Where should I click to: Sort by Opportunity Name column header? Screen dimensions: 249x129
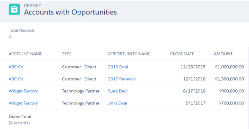point(129,54)
